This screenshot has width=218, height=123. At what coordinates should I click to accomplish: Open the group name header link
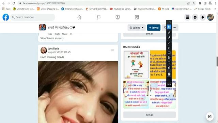[61, 27]
